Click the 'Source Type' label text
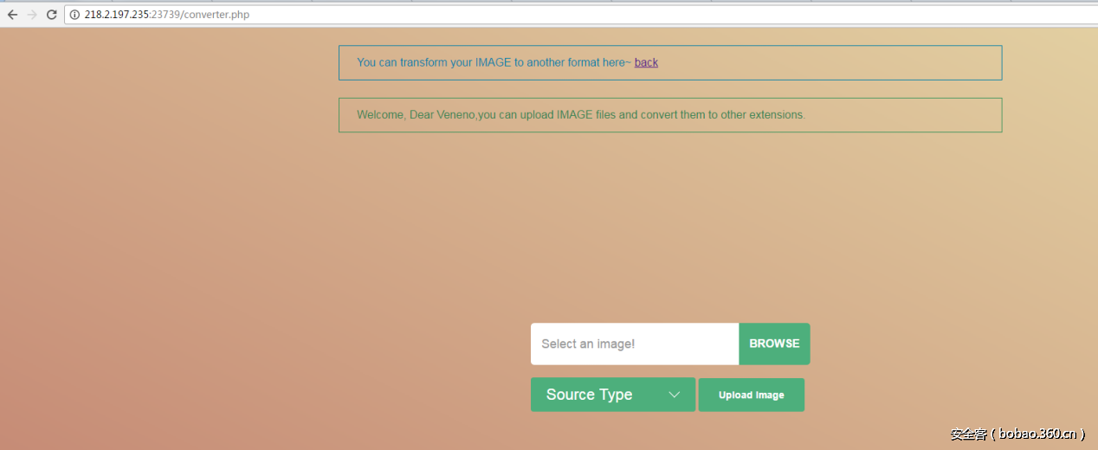 click(589, 395)
